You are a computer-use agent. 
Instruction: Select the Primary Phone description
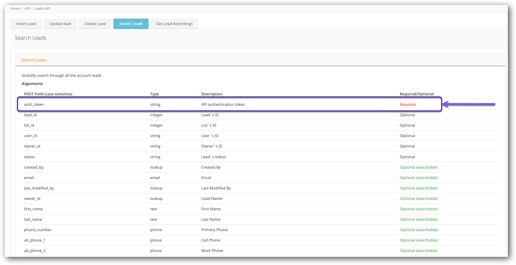point(215,230)
